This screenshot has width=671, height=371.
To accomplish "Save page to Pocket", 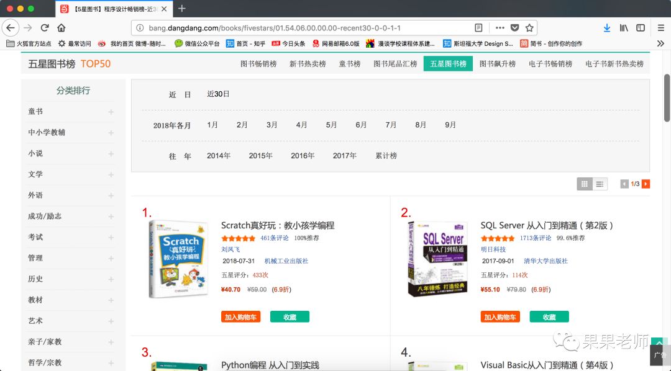I will (x=515, y=28).
